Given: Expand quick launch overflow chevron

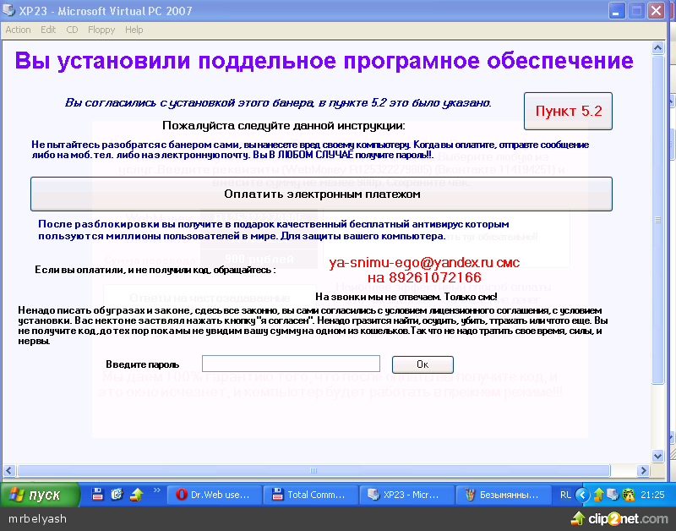Looking at the screenshot, I should pyautogui.click(x=157, y=490).
